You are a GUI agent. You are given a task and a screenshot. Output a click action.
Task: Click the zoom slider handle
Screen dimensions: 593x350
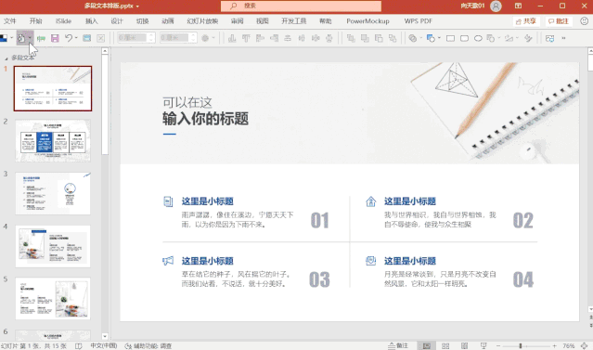click(521, 346)
